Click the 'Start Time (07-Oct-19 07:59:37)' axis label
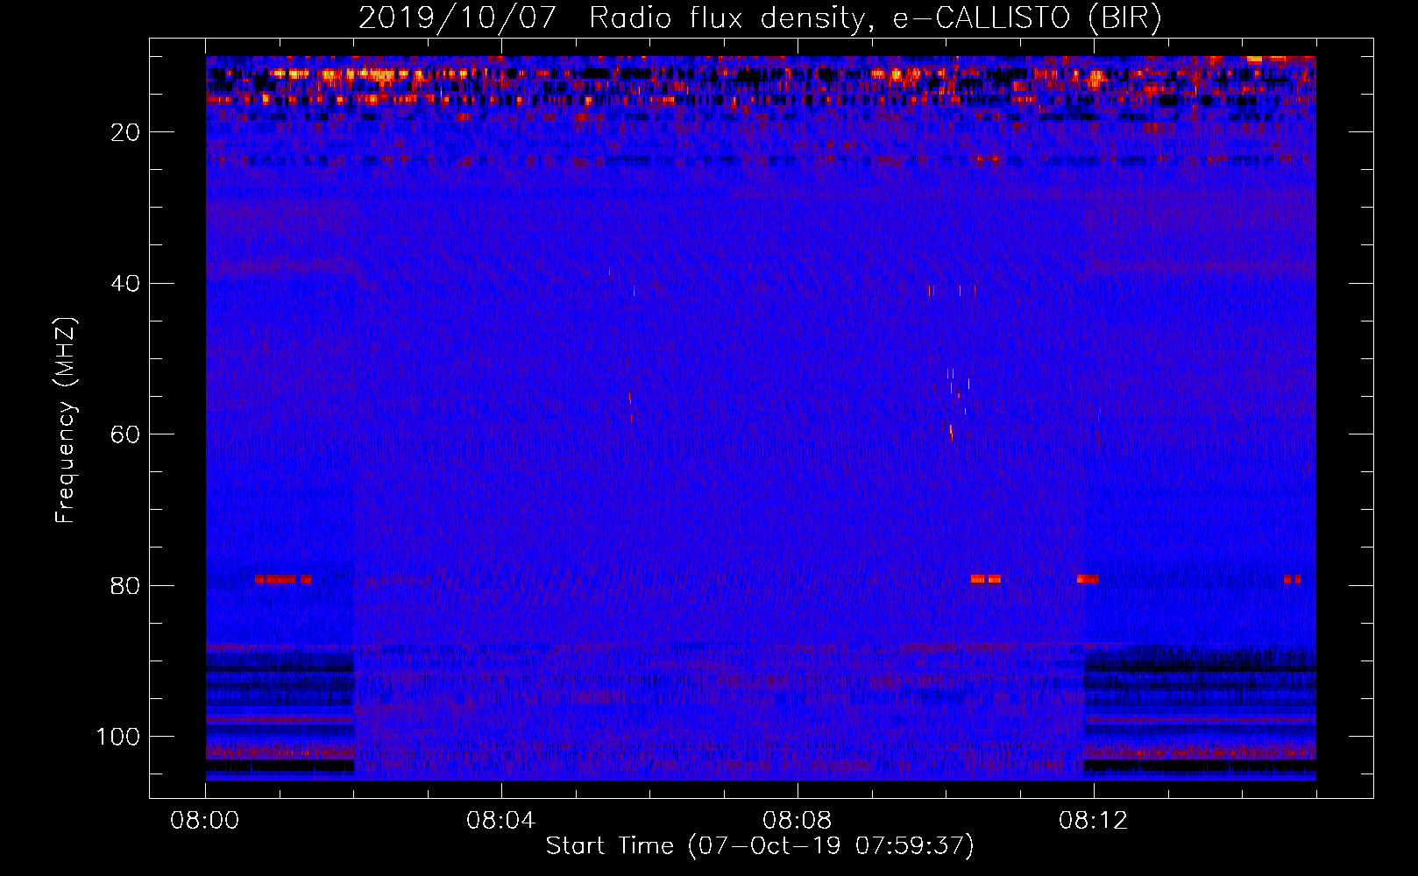1418x876 pixels. click(x=760, y=845)
